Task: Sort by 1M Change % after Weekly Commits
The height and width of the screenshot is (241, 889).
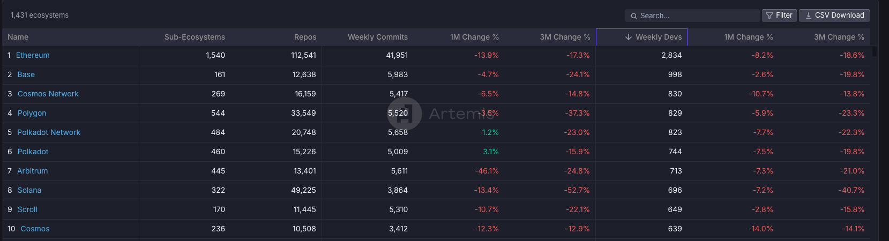Action: pos(474,37)
